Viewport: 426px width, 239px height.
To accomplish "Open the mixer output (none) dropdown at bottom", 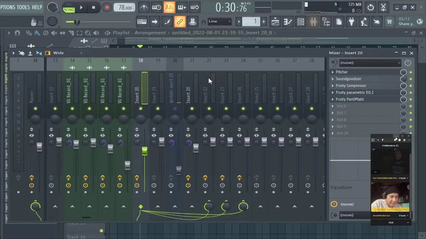I will (355, 215).
